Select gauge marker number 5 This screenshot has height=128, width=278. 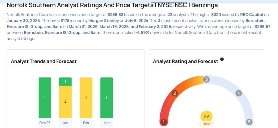[x=249, y=122]
